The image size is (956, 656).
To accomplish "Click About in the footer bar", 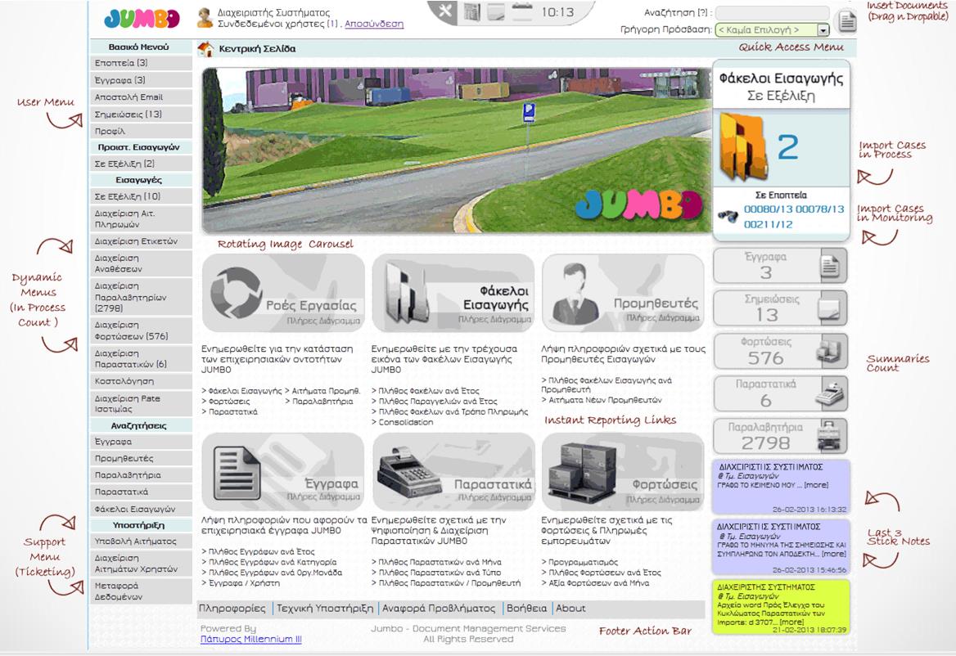I will click(x=570, y=608).
